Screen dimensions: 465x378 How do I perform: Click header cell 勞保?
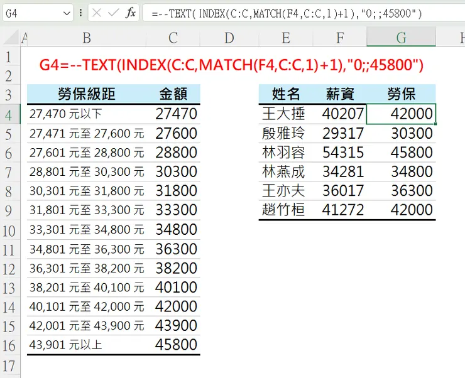402,94
